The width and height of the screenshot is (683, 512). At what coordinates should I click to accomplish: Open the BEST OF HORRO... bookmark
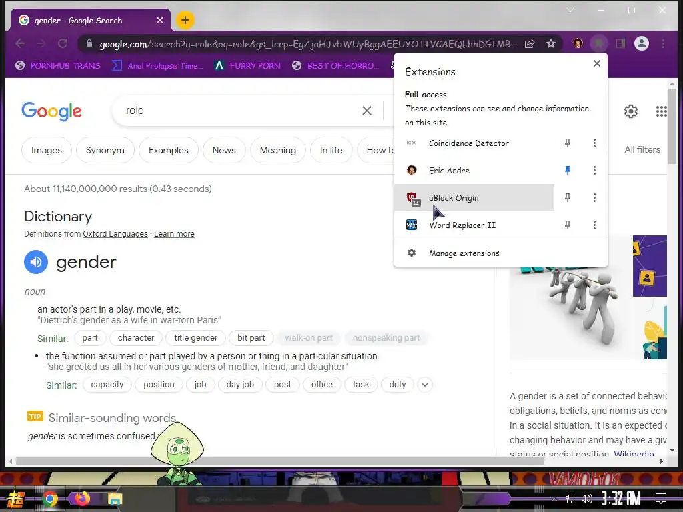(335, 66)
